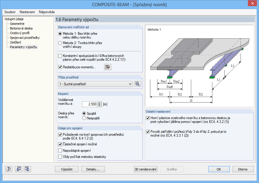
Task: Select Spojovací prostředky in navigator
Action: click(25, 38)
